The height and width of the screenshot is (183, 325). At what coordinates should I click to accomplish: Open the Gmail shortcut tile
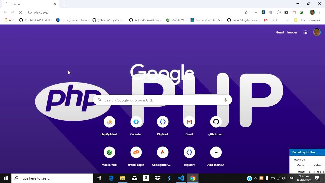189,126
